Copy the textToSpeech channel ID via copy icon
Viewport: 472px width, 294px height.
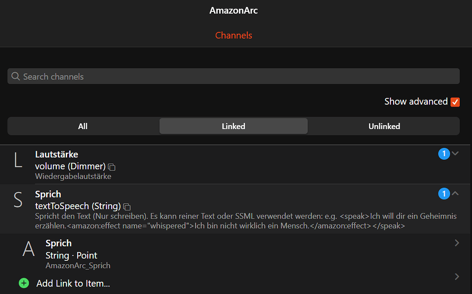tap(127, 207)
